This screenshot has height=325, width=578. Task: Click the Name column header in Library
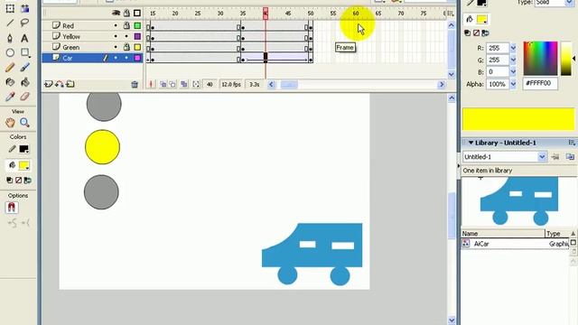pos(503,234)
